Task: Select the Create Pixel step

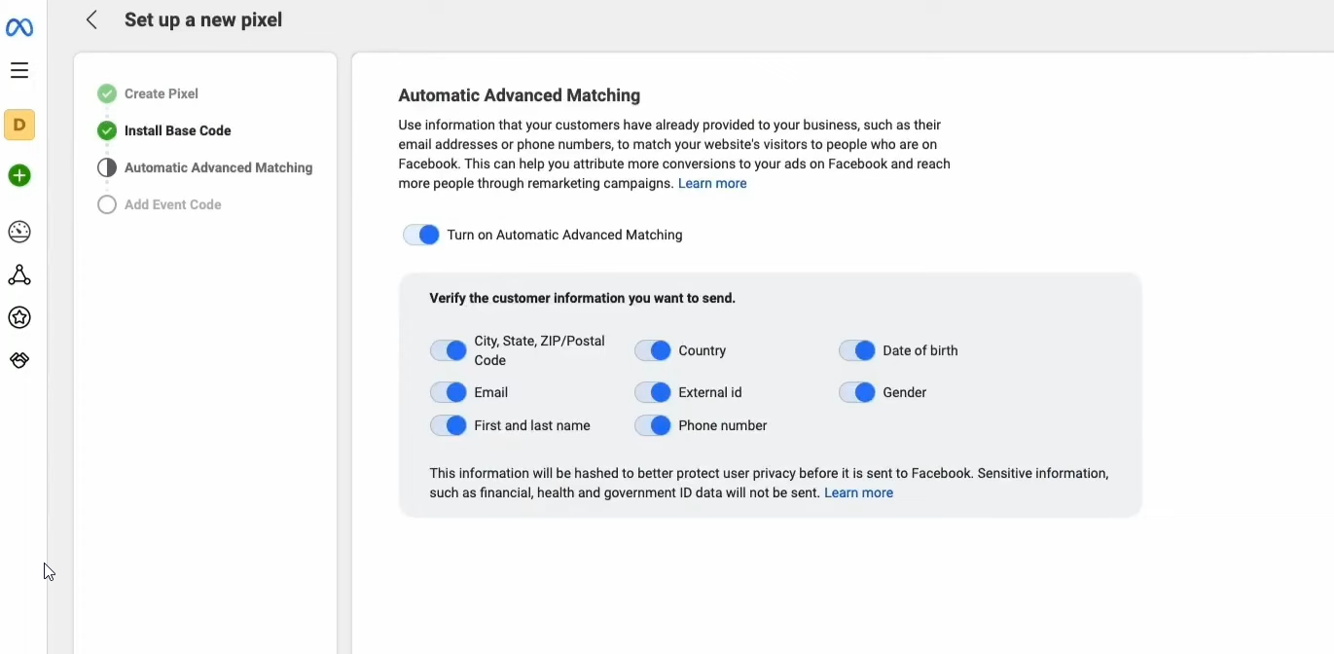Action: (162, 94)
